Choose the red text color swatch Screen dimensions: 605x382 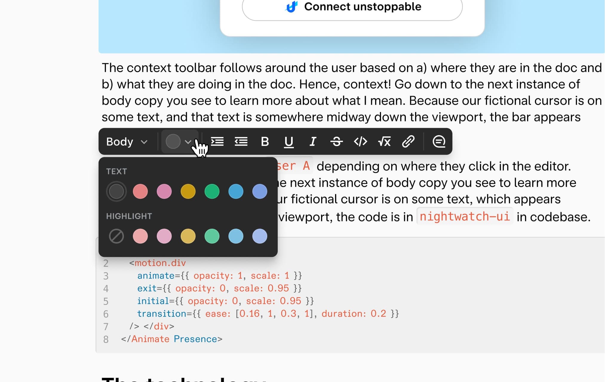pyautogui.click(x=140, y=191)
